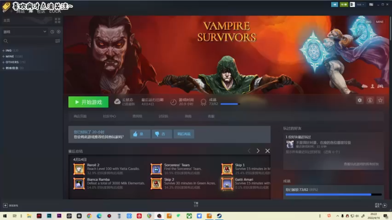This screenshot has width=392, height=220.
Task: View all friends who play this game
Action: click(x=361, y=164)
